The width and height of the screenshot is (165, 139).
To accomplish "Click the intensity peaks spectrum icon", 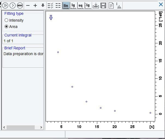I will point(119,5).
